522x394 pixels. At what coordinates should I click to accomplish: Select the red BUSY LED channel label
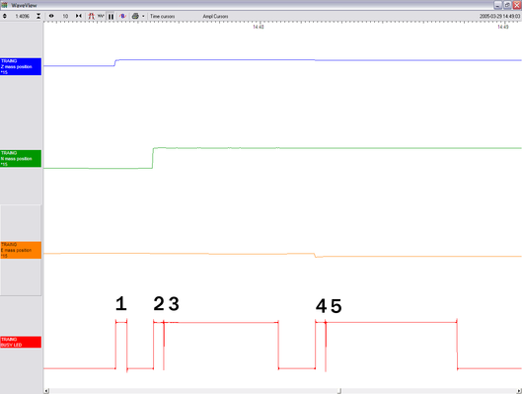pos(21,342)
